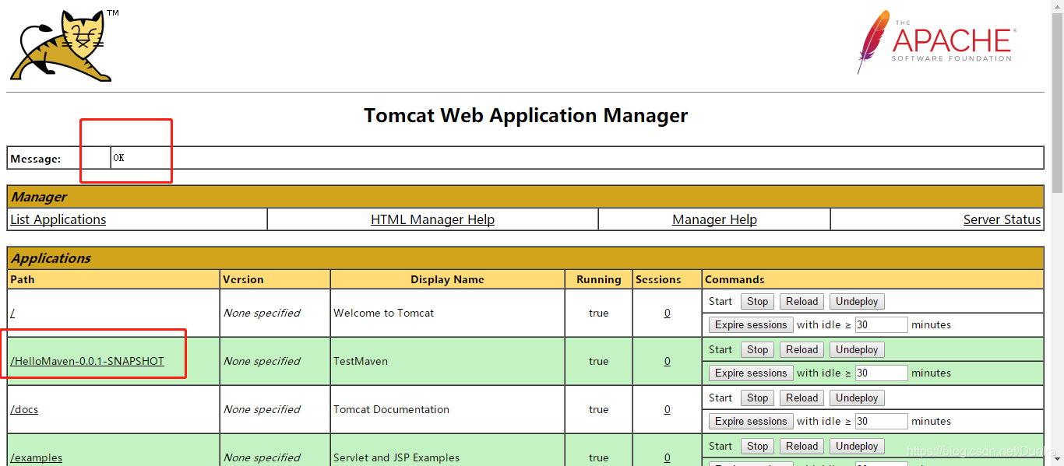Open /HelloMaven-0.0.1-SNAPSHOT application link
The image size is (1064, 466).
pyautogui.click(x=87, y=361)
